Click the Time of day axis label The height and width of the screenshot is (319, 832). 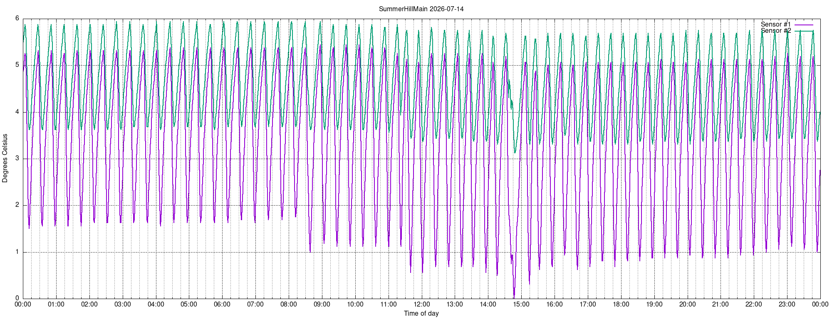tap(421, 313)
